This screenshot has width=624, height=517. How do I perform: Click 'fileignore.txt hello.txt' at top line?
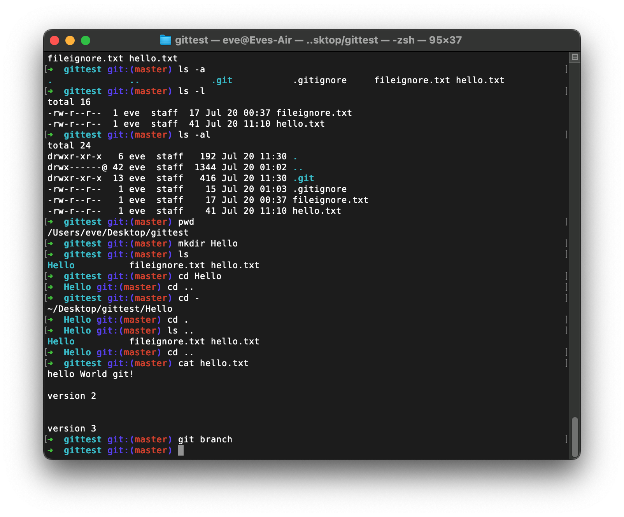[113, 58]
